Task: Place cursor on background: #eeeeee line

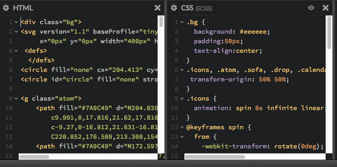Action: (x=232, y=32)
